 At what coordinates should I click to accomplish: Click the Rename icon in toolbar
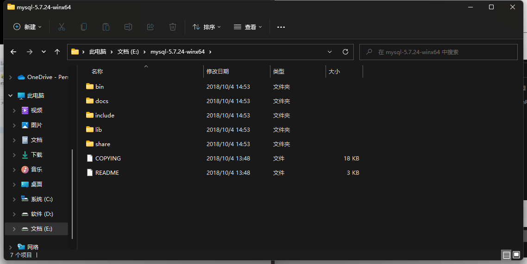click(128, 27)
